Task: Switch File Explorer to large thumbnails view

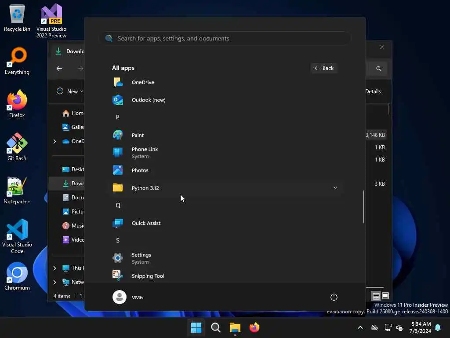Action: point(385,296)
